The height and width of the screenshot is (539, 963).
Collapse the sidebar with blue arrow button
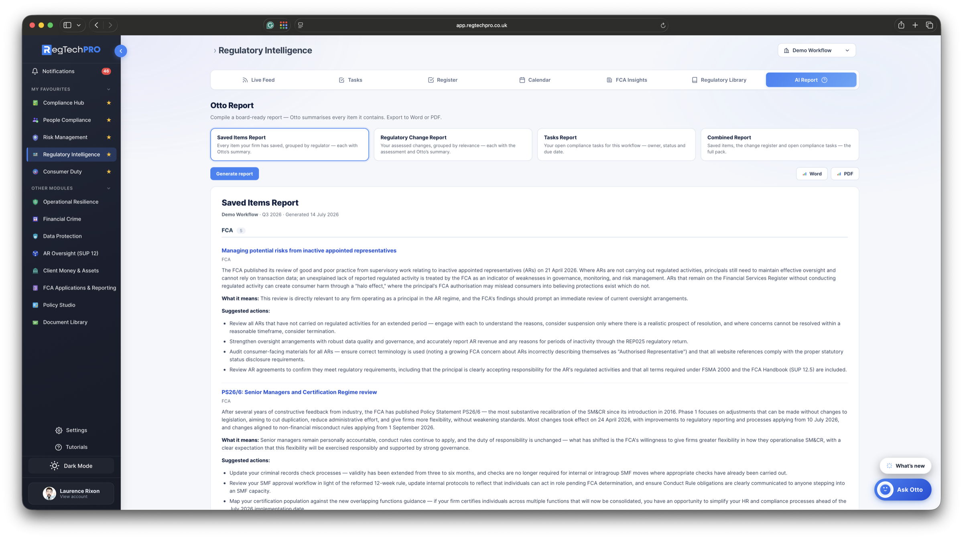coord(121,51)
